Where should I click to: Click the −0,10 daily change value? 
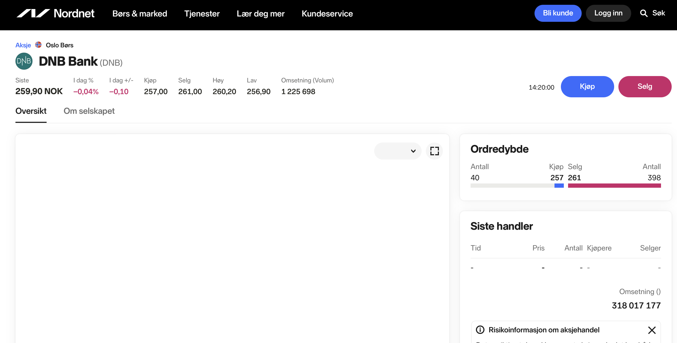119,91
